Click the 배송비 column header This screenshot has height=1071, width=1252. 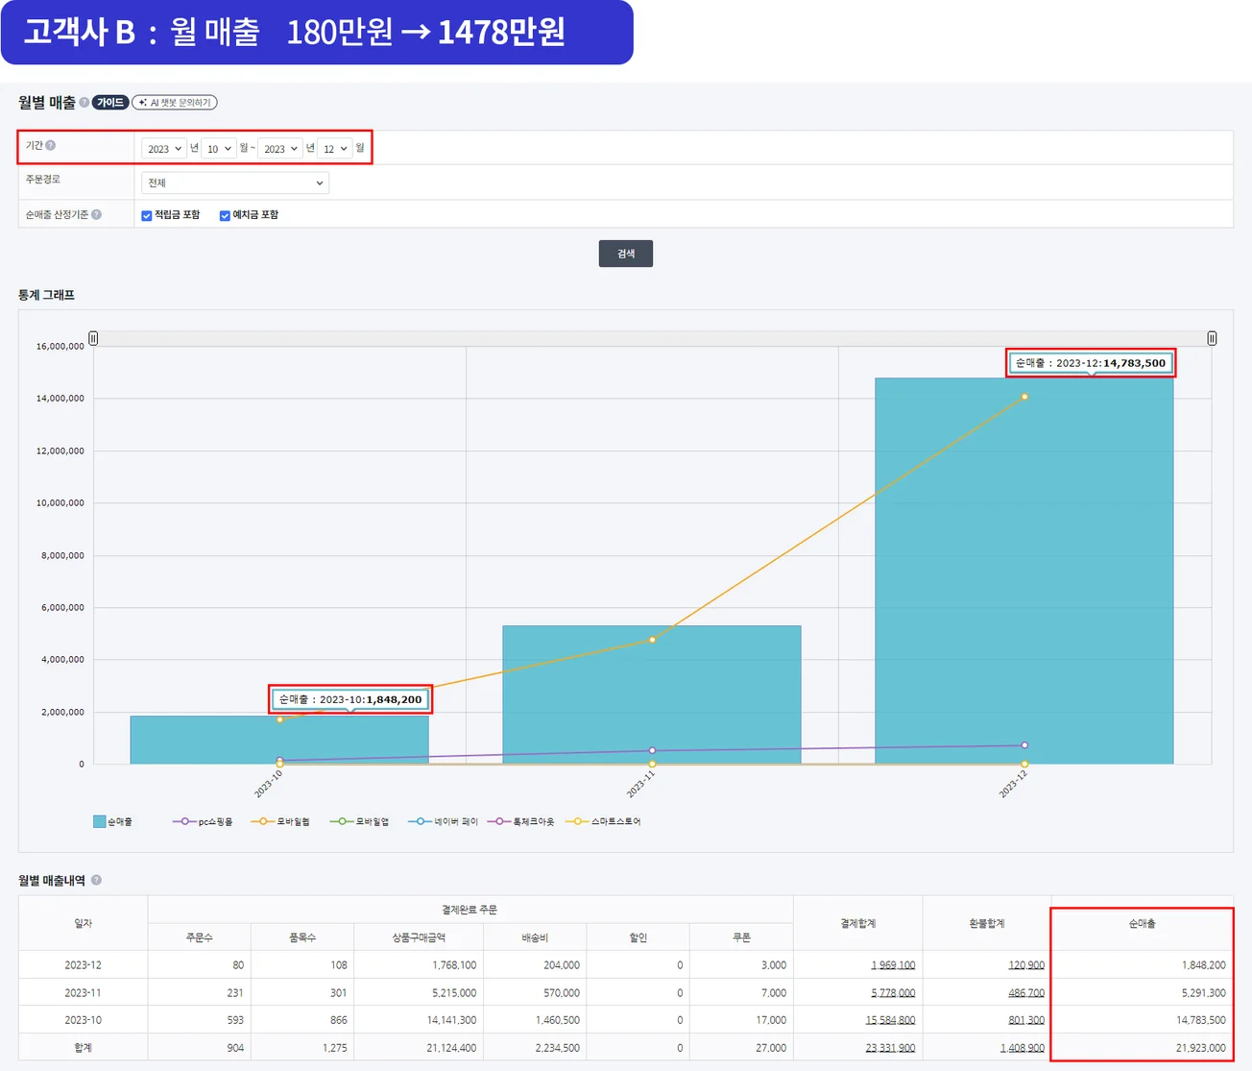(x=535, y=937)
